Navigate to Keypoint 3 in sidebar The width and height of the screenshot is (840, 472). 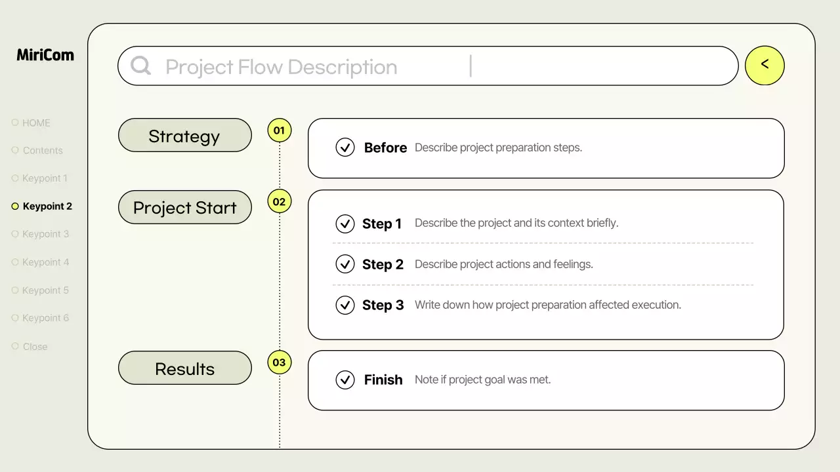(45, 234)
